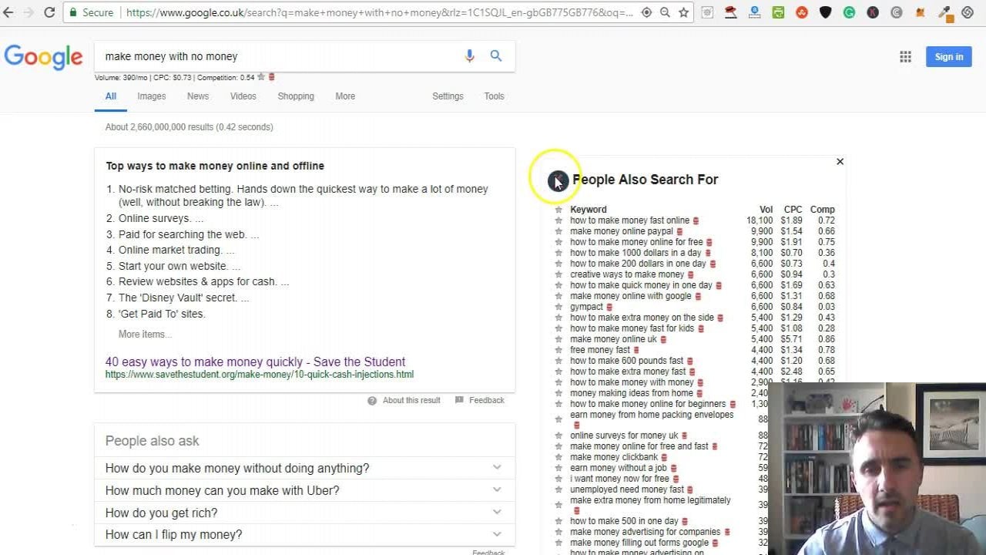Bookmark this page with the star icon
Image resolution: width=986 pixels, height=555 pixels.
(x=683, y=12)
